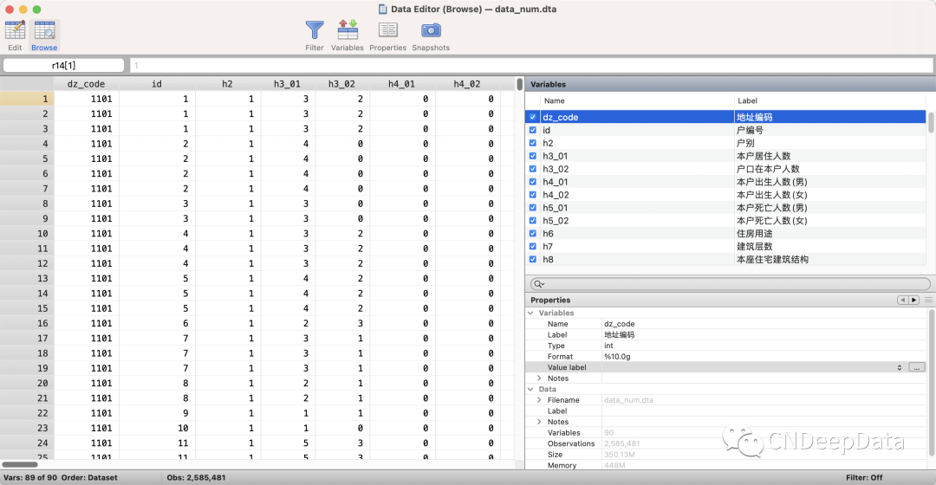This screenshot has width=936, height=485.
Task: Uncheck the id variable checkbox
Action: click(x=532, y=130)
